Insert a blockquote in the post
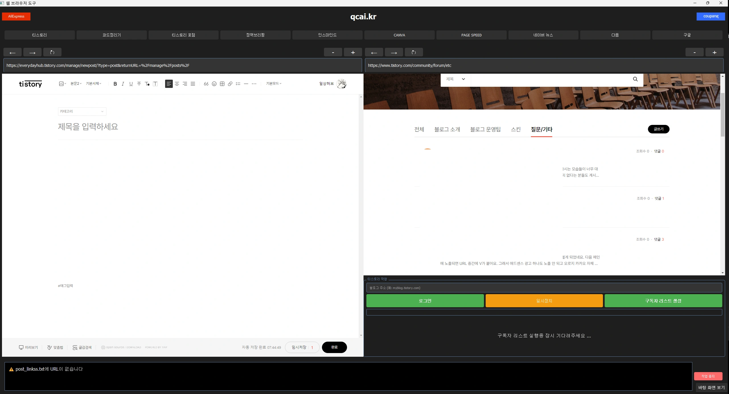 [x=206, y=84]
